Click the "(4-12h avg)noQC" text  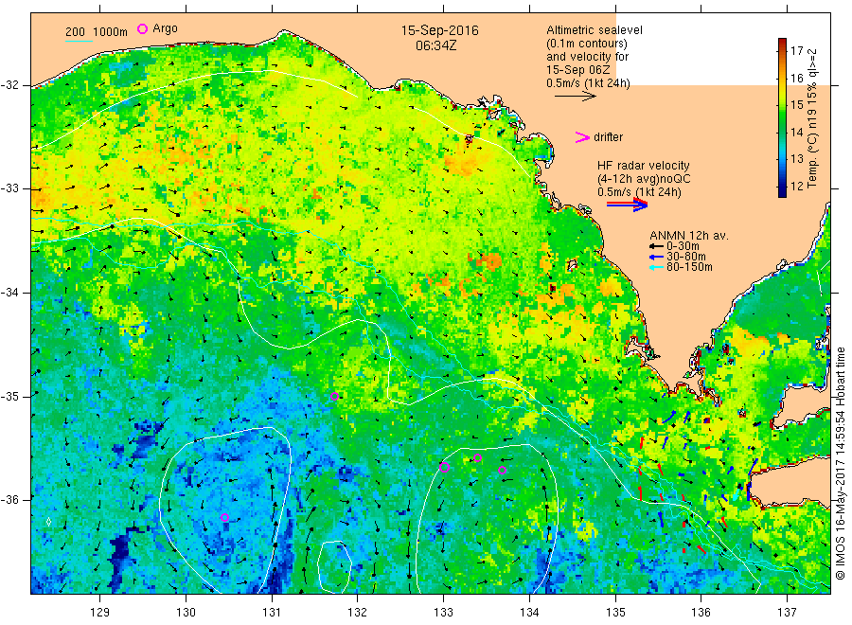[644, 179]
